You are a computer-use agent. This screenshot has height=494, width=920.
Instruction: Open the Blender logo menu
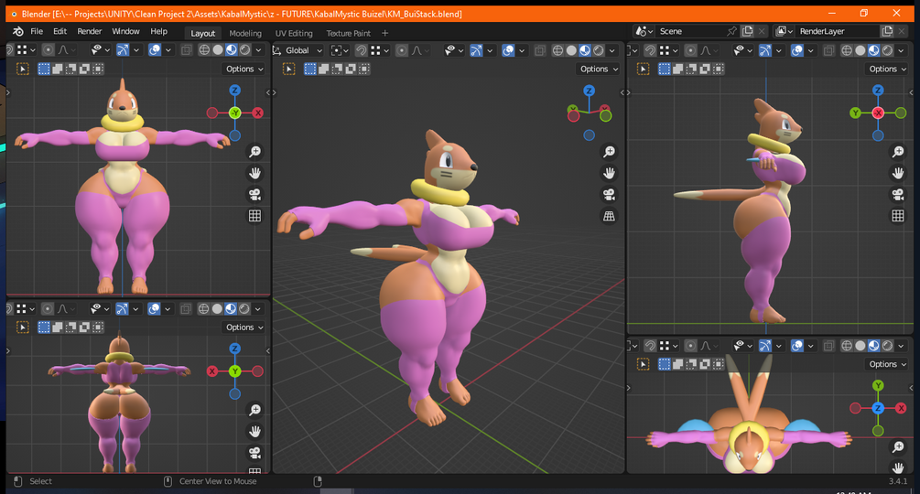click(18, 32)
